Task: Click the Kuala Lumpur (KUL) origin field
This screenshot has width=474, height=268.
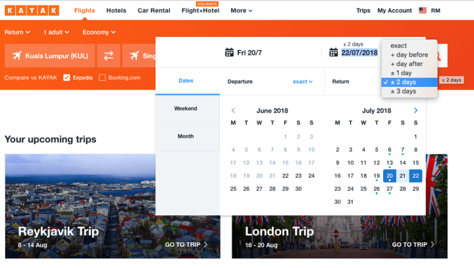Action: [x=50, y=56]
